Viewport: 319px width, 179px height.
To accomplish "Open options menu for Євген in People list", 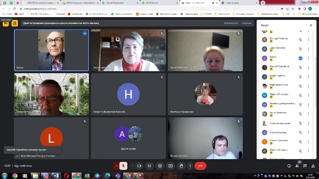I will [308, 58].
